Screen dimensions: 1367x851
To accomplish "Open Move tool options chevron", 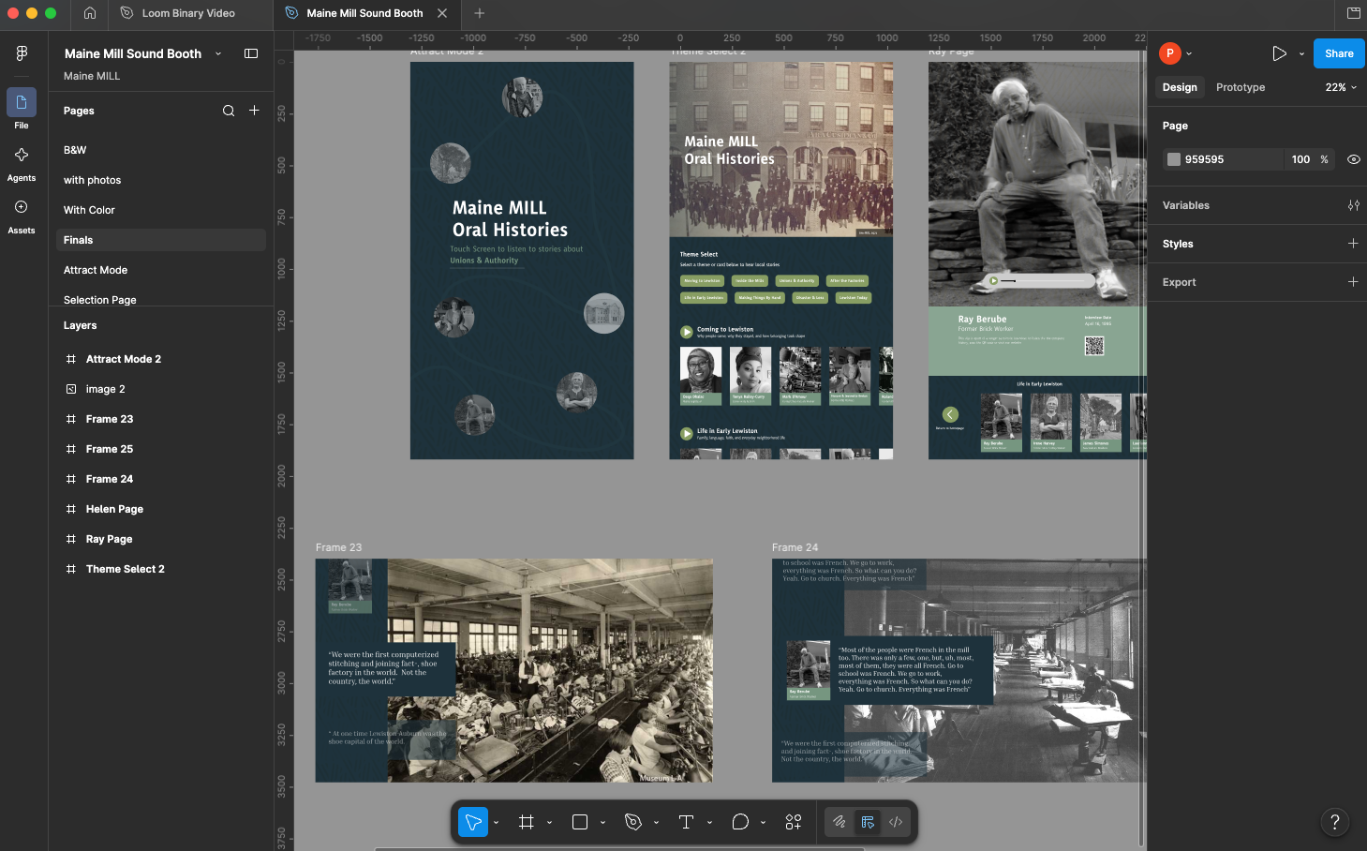I will [x=496, y=822].
